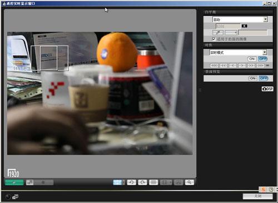
Task: Turn focus OFF in the focus panel
Action: 262,59
